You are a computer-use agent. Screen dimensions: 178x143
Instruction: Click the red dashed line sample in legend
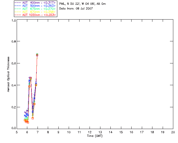18,15
